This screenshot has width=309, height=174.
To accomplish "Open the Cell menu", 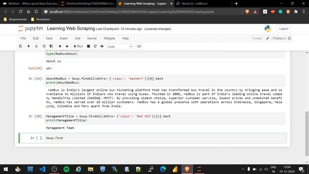I will tap(77, 38).
